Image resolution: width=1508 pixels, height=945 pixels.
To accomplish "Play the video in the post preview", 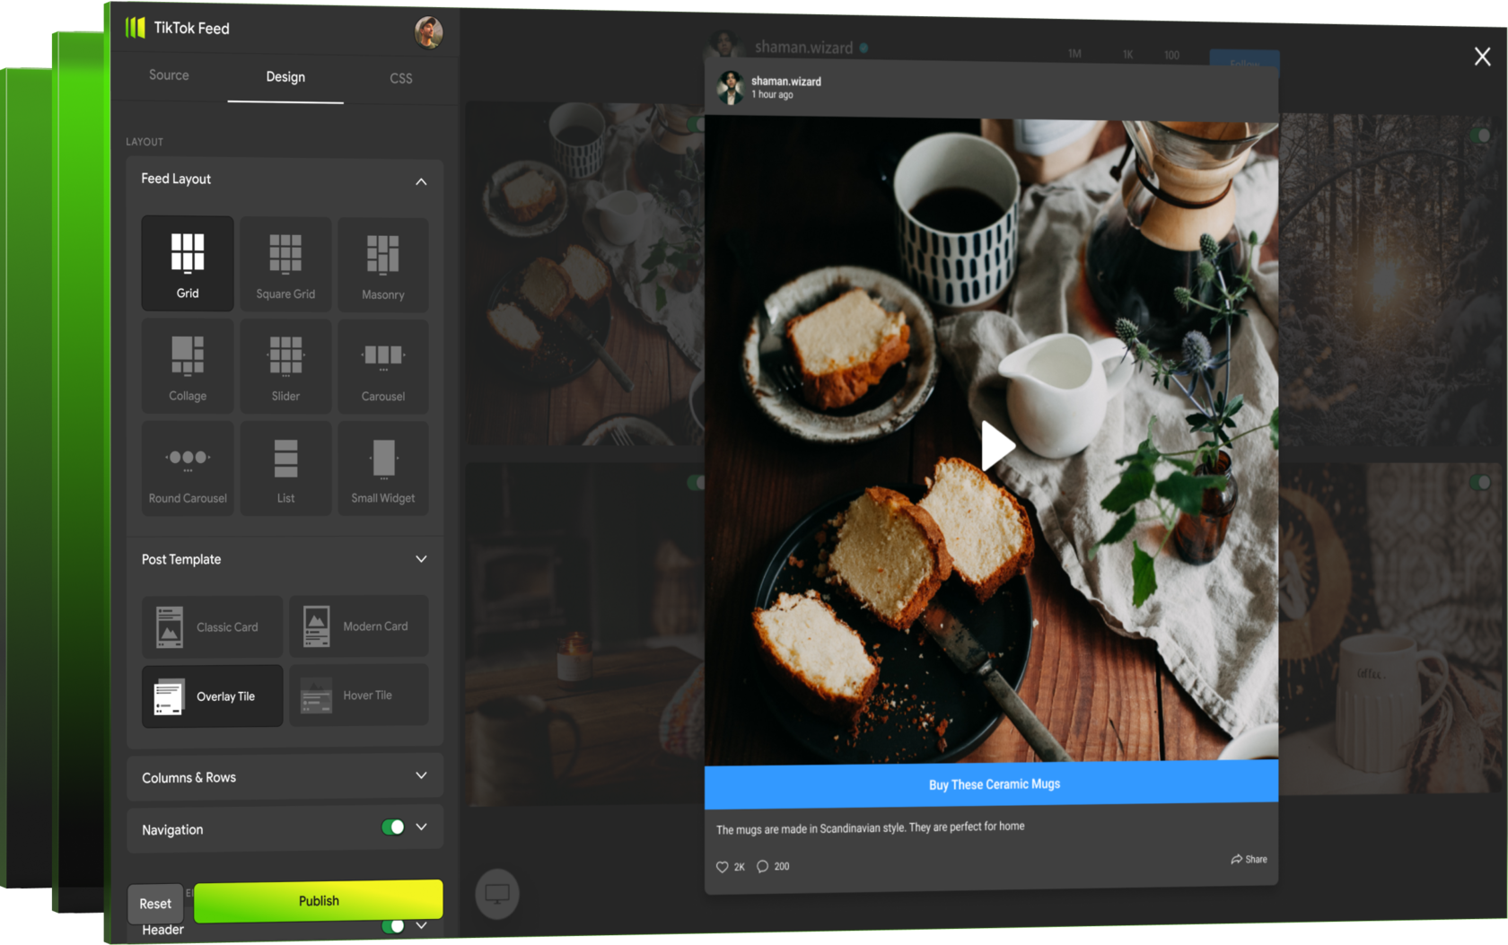I will pos(996,446).
